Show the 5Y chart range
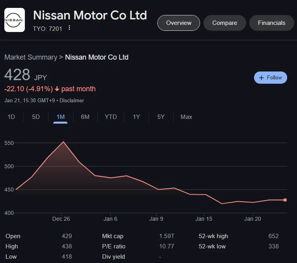 (x=161, y=117)
